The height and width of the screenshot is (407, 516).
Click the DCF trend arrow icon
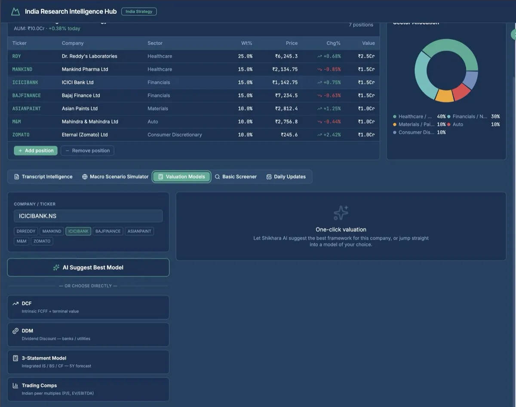coord(15,304)
